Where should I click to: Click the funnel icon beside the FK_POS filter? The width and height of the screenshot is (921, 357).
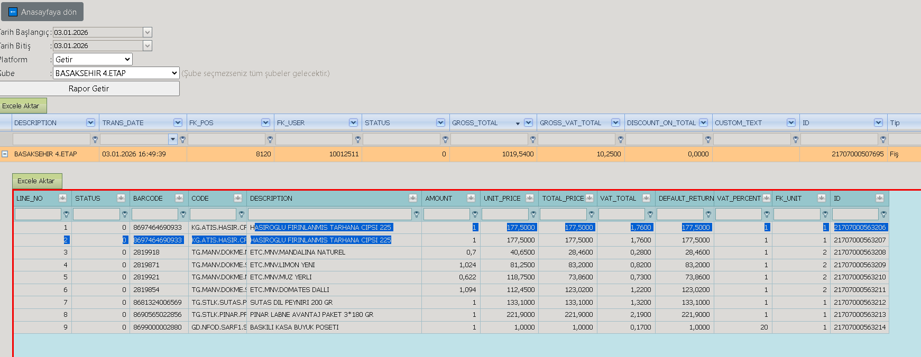click(270, 139)
